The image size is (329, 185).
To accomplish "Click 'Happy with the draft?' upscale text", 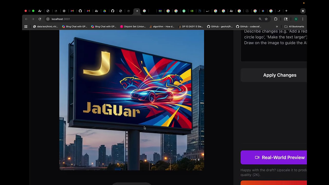I will [x=274, y=172].
